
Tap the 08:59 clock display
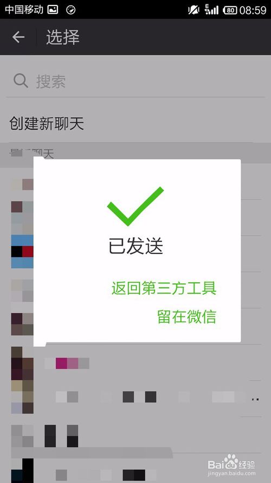pos(253,10)
